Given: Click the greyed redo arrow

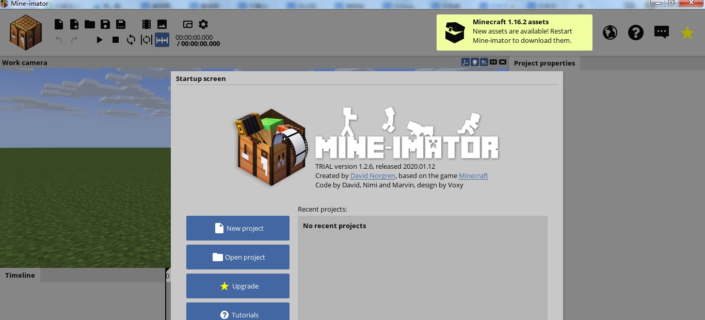Looking at the screenshot, I should pyautogui.click(x=74, y=40).
